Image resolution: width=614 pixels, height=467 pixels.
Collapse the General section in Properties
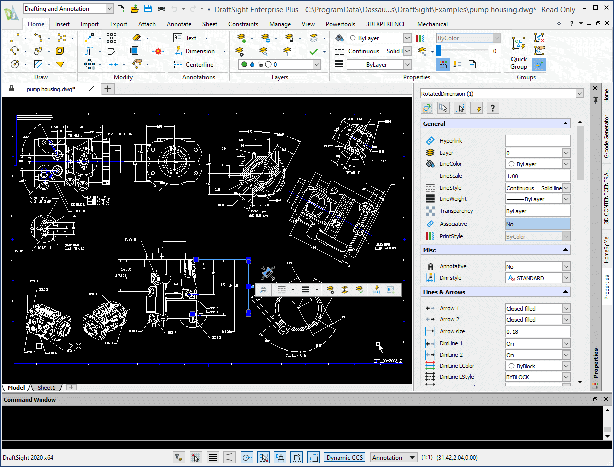point(566,123)
